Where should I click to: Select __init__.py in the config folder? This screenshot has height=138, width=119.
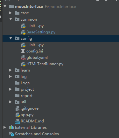coord(35,45)
